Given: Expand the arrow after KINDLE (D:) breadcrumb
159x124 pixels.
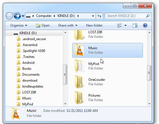Looking at the screenshot, I should [78, 16].
